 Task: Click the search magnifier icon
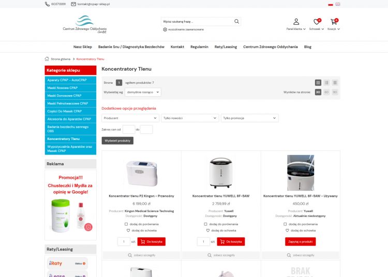point(236,22)
